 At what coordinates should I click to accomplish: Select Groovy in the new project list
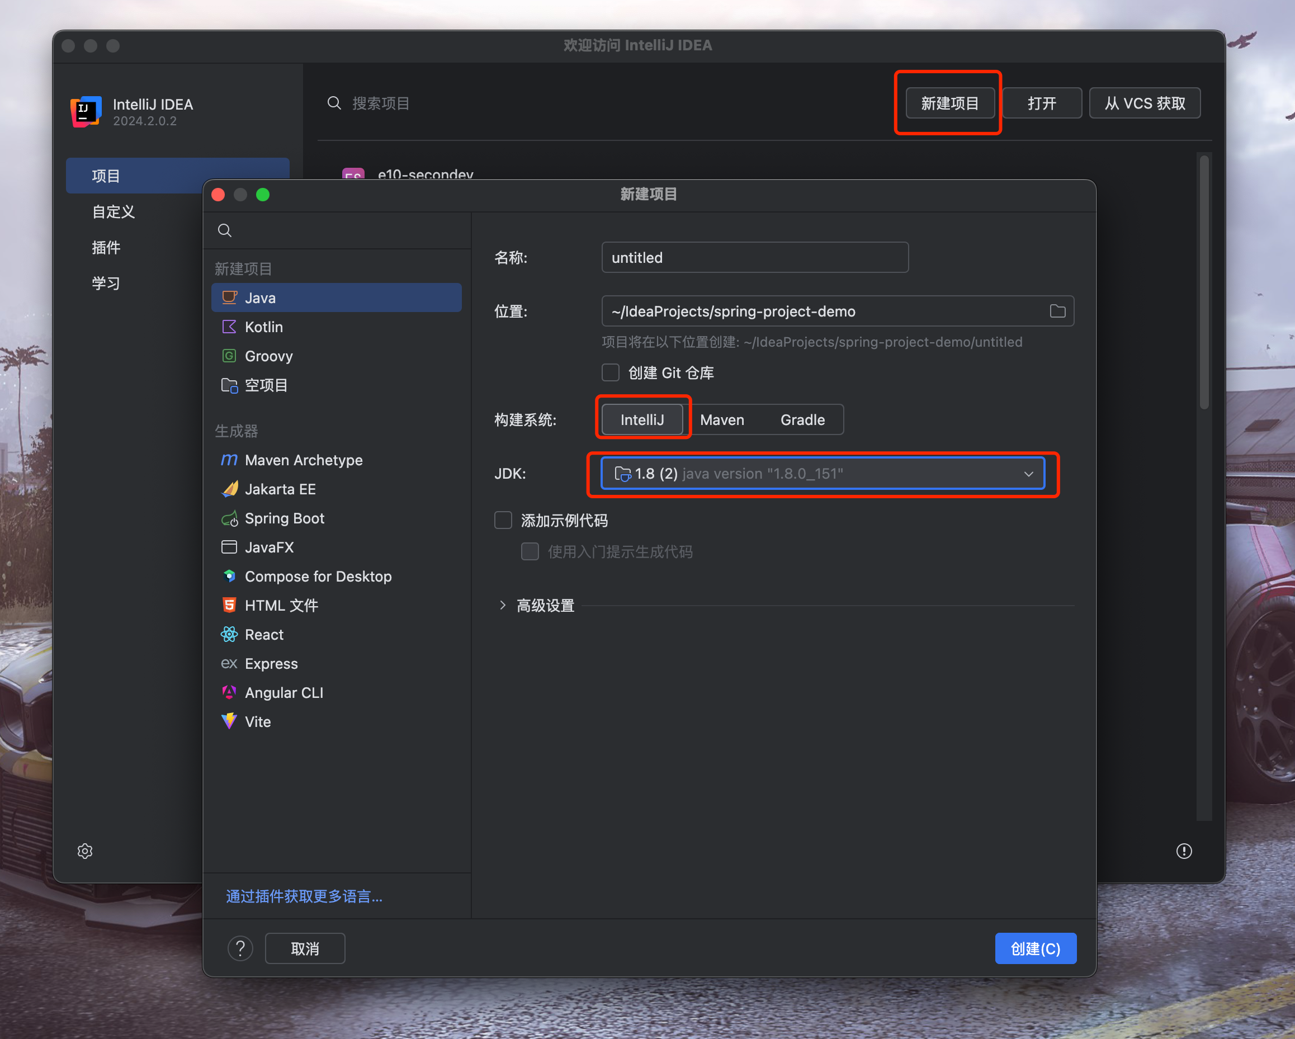tap(337, 356)
